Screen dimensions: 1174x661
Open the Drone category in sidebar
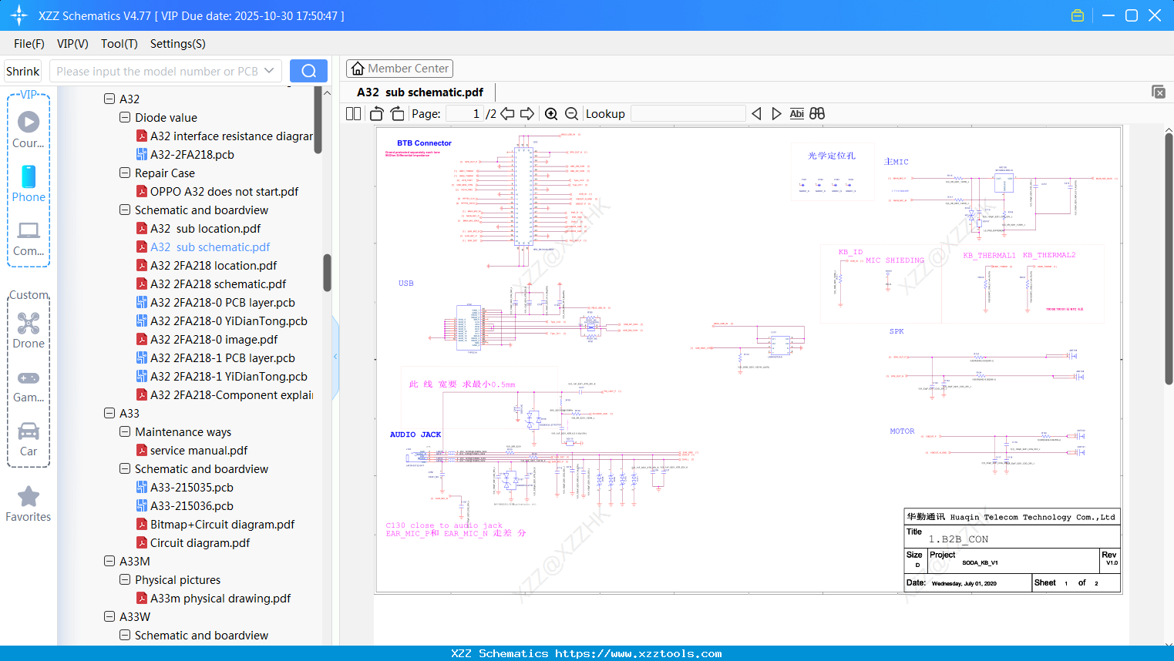point(29,330)
